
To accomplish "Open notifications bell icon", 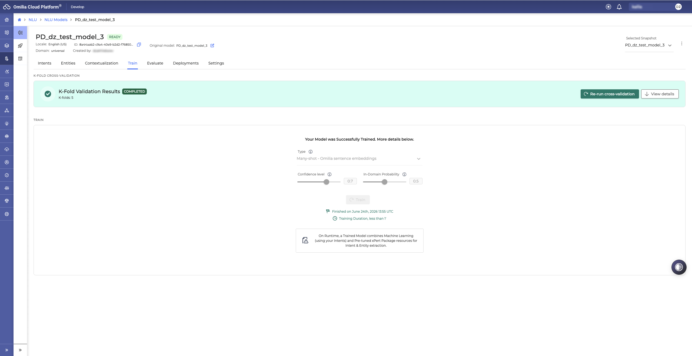I will (619, 7).
